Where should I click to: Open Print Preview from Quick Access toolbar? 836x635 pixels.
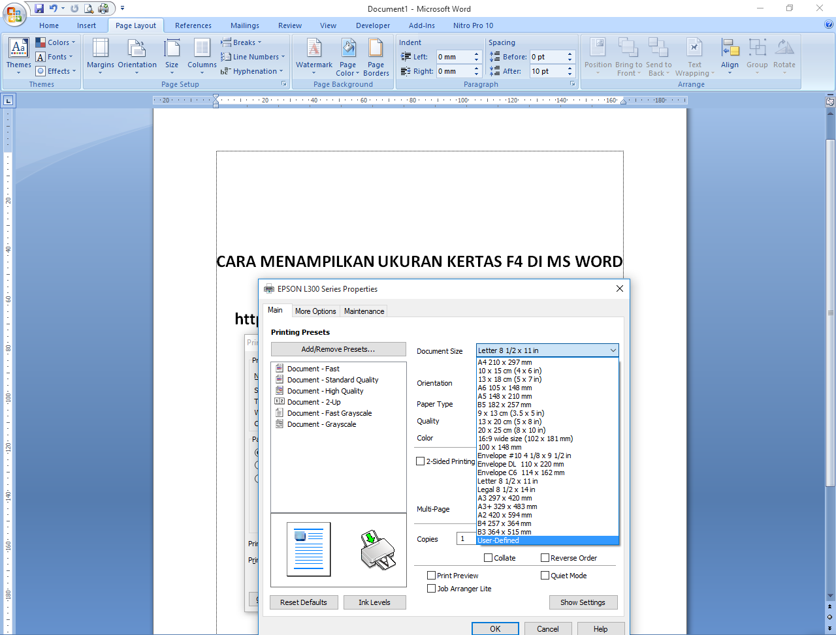(89, 8)
